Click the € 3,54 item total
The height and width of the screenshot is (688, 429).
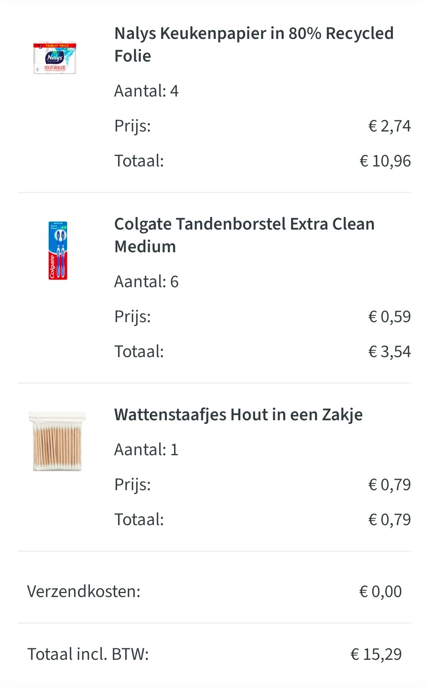389,352
